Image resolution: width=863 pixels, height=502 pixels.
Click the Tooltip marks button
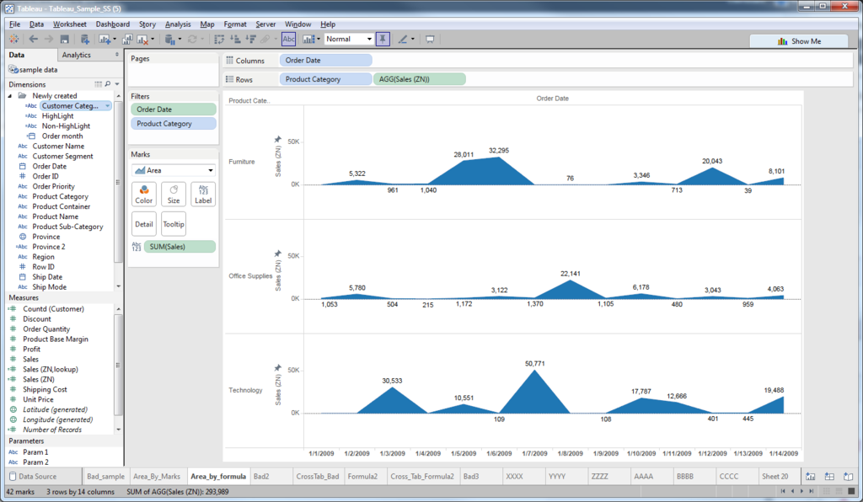[174, 224]
